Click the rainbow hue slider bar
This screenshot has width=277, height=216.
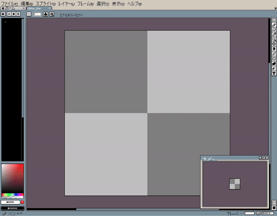tap(13, 195)
